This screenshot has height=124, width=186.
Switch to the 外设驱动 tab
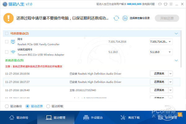pyautogui.click(x=93, y=117)
